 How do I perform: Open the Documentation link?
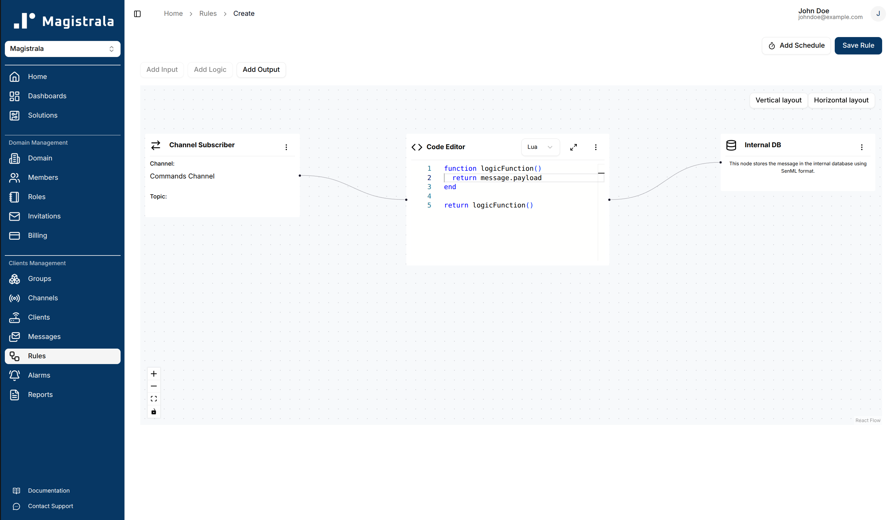49,490
